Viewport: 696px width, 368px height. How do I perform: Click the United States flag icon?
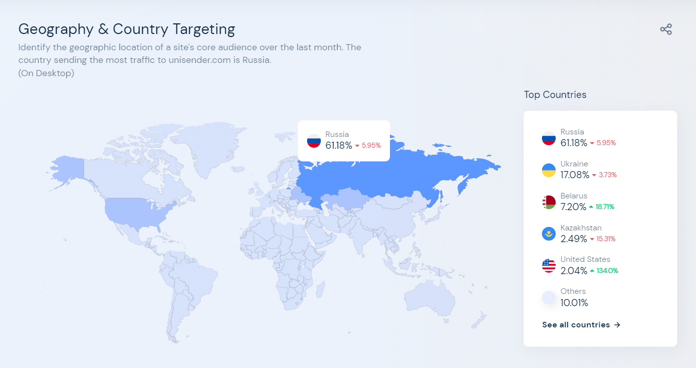(x=549, y=265)
